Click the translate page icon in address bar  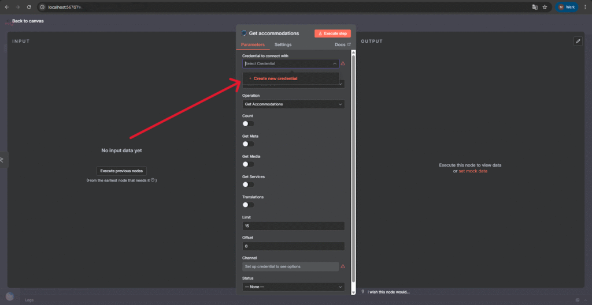(x=534, y=7)
